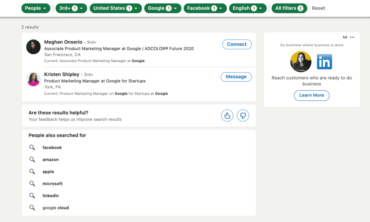Reset all search filters
The width and height of the screenshot is (370, 222).
318,8
